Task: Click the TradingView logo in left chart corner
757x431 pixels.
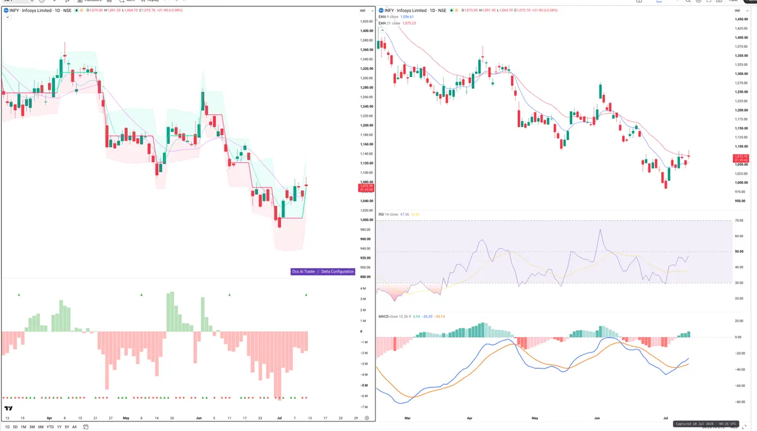Action: coord(9,409)
